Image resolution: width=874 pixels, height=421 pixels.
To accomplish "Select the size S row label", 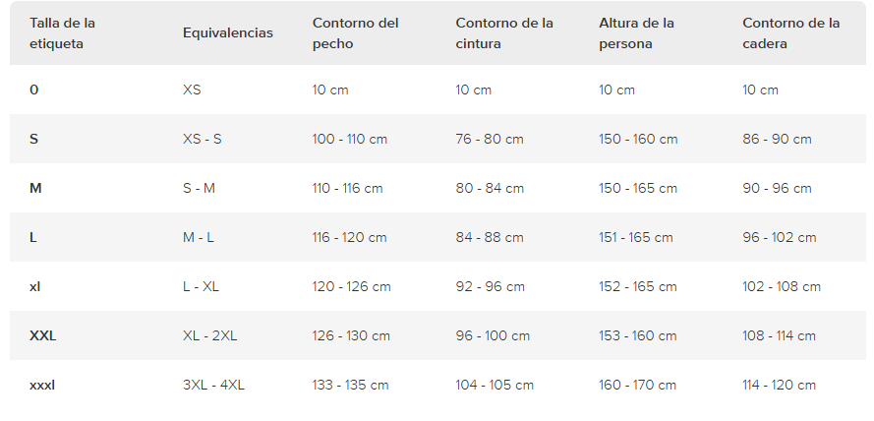I will tap(34, 139).
